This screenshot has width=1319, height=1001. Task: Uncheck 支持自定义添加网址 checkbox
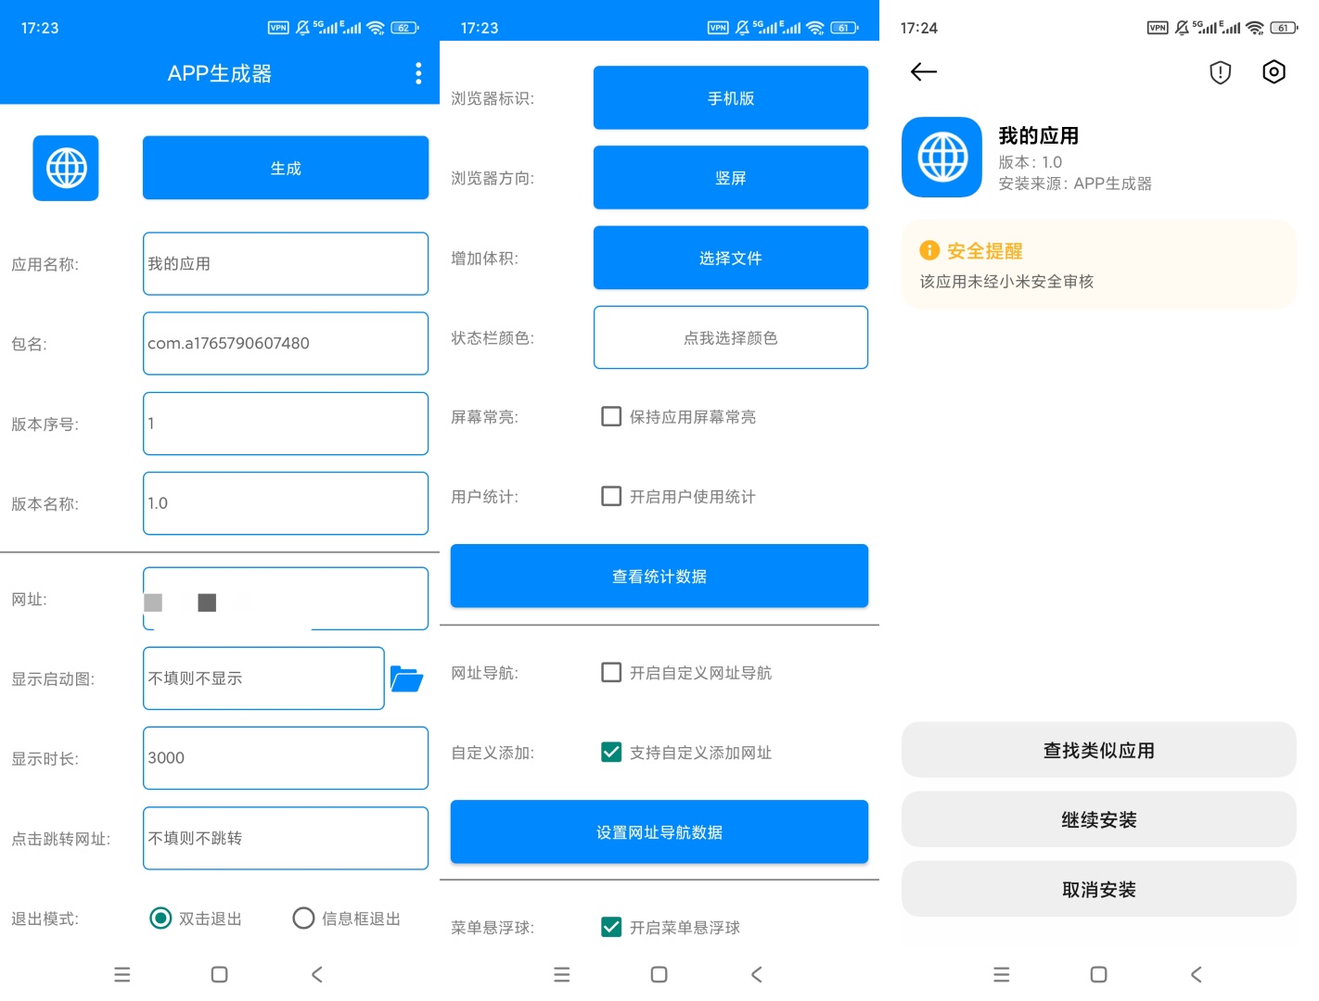click(611, 753)
